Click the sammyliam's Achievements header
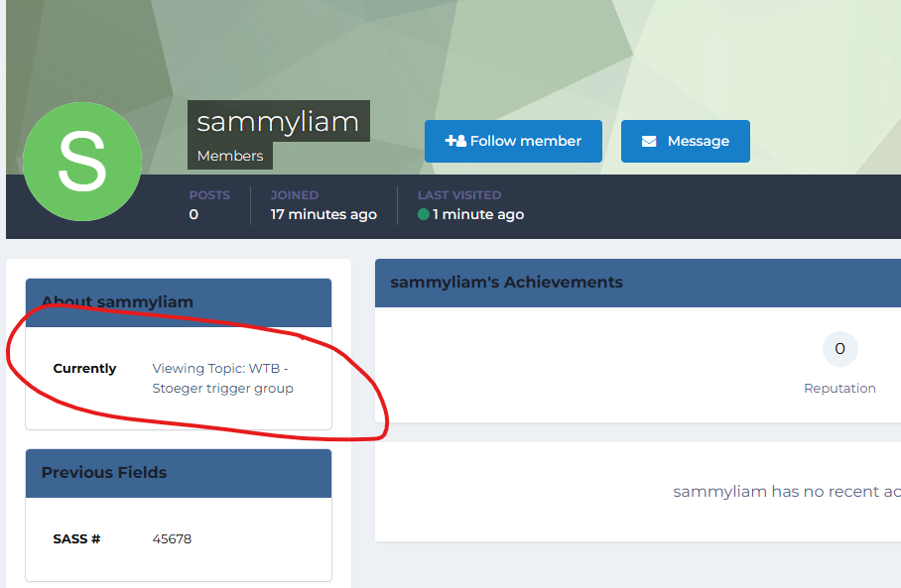This screenshot has width=901, height=588. click(x=506, y=283)
